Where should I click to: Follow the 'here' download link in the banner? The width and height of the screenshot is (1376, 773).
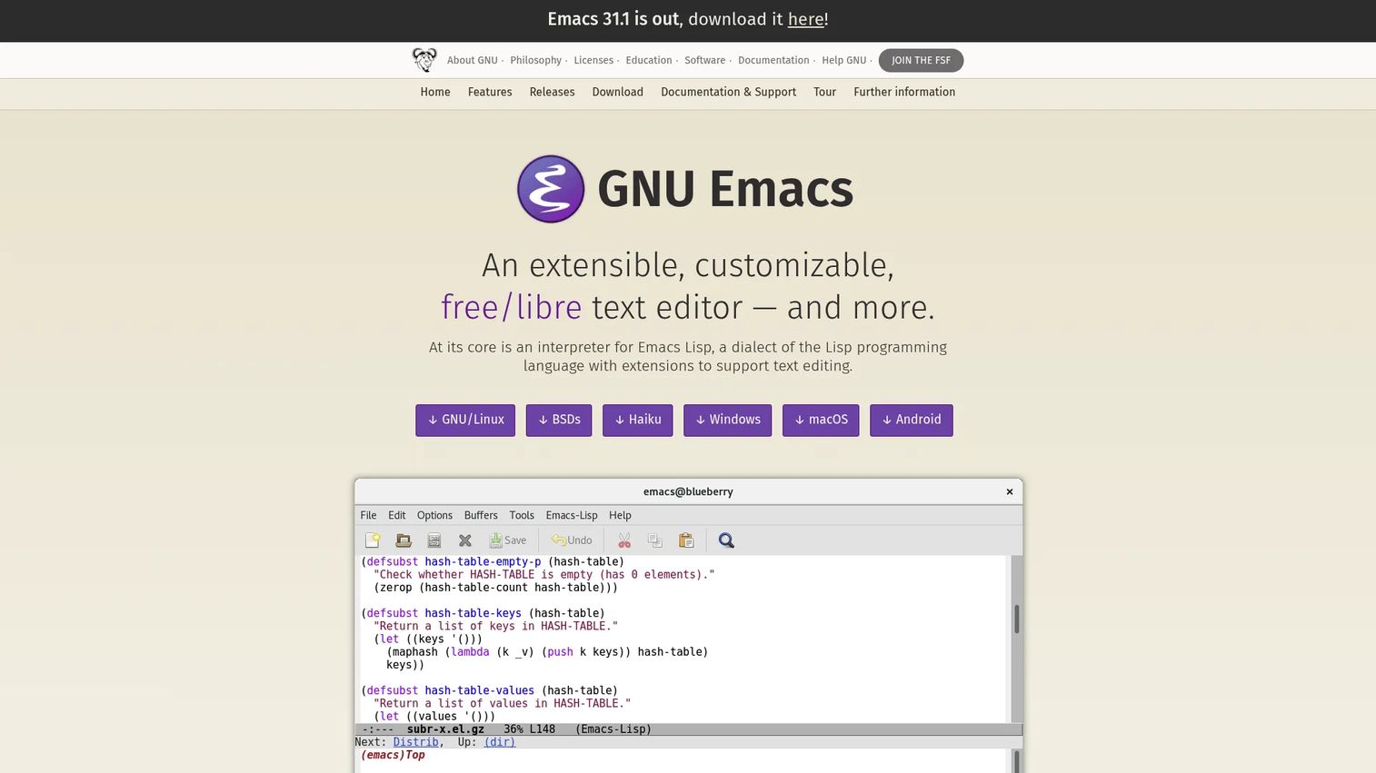pos(805,19)
